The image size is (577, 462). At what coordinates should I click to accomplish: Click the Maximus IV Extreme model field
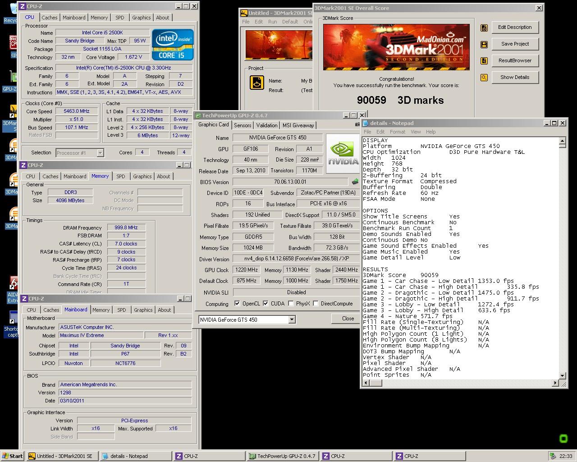[x=101, y=336]
